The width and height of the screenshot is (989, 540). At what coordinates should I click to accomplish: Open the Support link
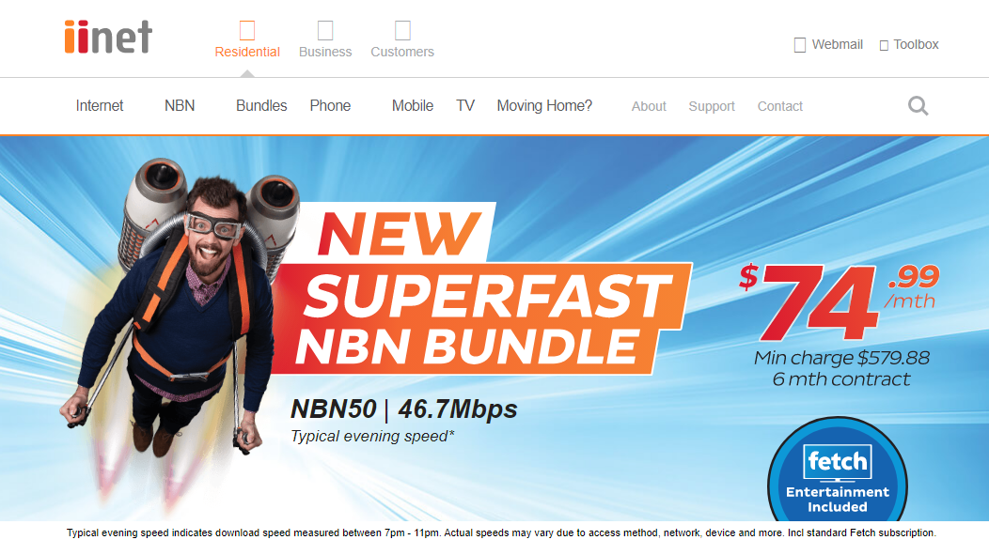(x=712, y=106)
